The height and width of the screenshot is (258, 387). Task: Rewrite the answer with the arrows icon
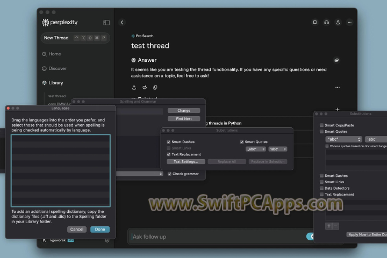pos(145,88)
